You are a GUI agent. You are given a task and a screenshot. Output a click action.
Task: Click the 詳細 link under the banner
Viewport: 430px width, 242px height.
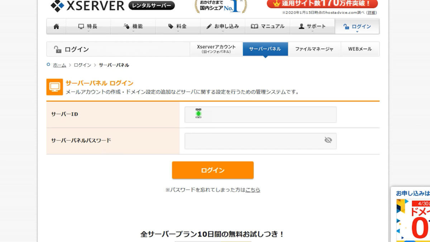[372, 13]
